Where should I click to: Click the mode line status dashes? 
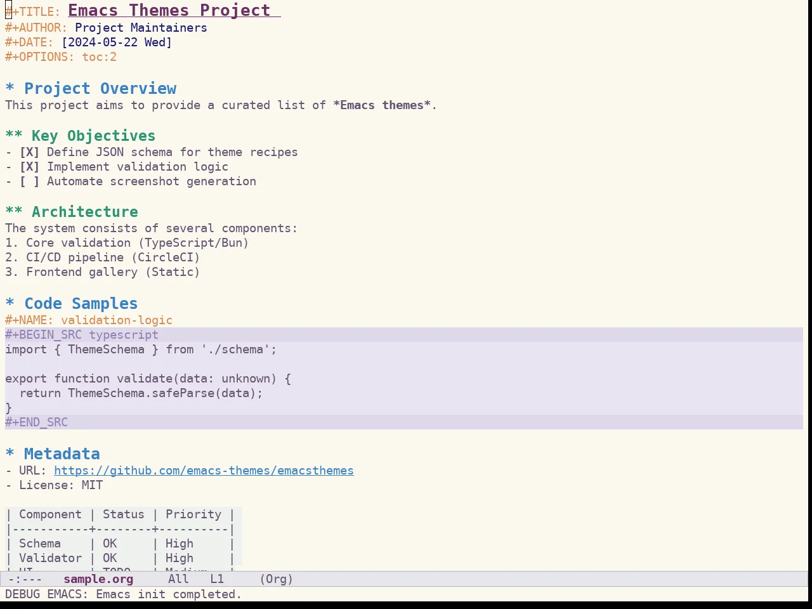coord(25,579)
